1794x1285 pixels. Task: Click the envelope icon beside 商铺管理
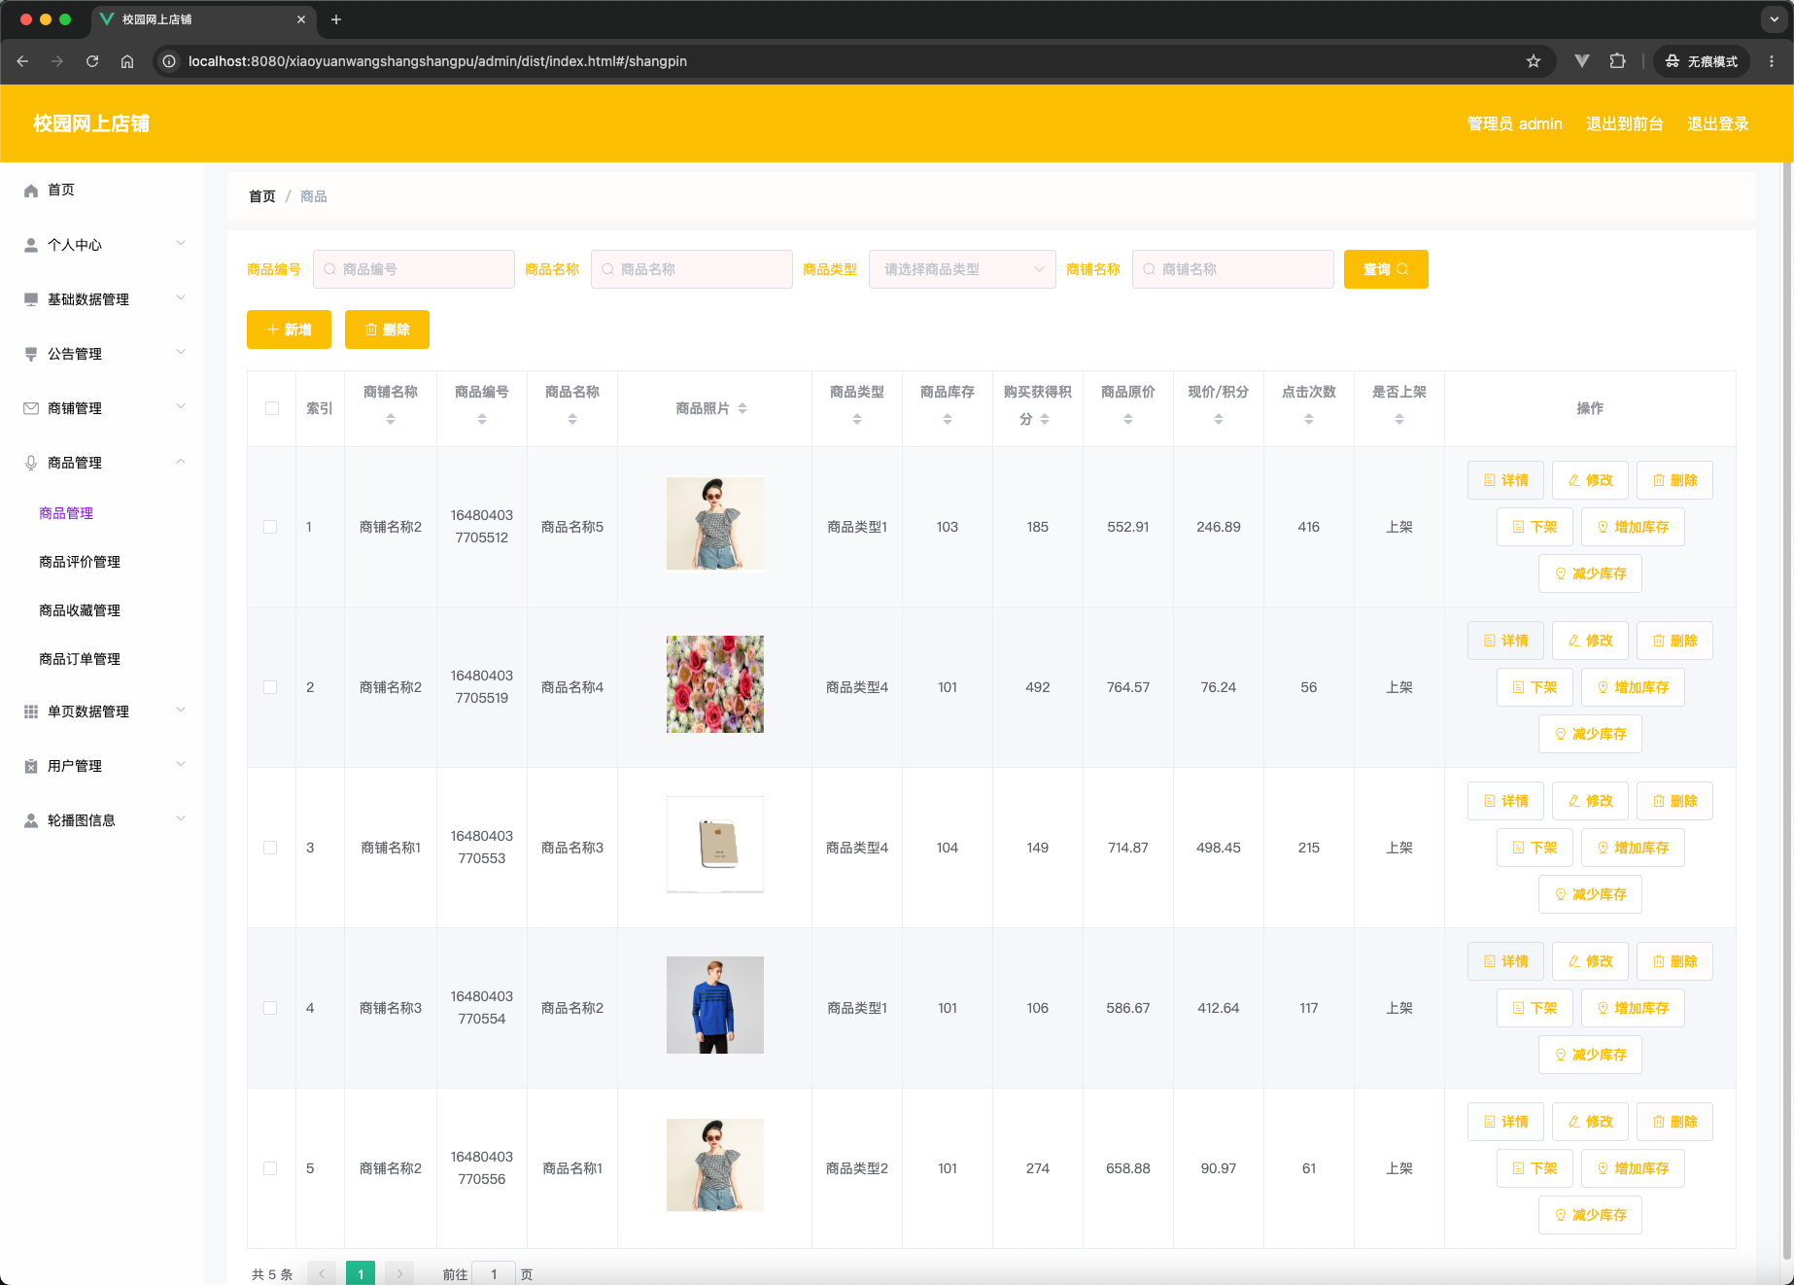(x=31, y=408)
